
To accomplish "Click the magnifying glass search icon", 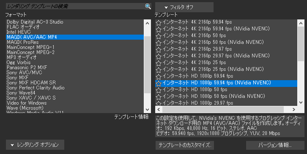I will coord(148,6).
